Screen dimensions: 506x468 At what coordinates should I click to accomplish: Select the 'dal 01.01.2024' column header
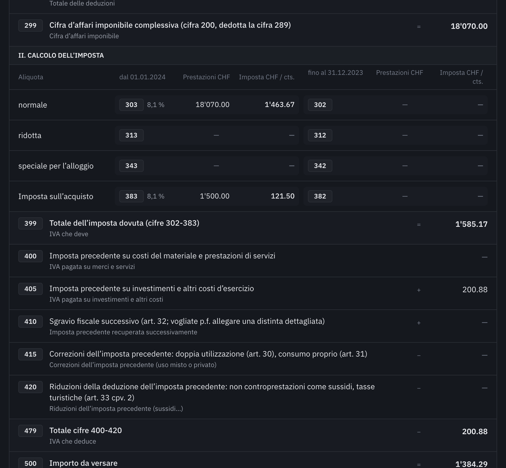click(x=142, y=77)
